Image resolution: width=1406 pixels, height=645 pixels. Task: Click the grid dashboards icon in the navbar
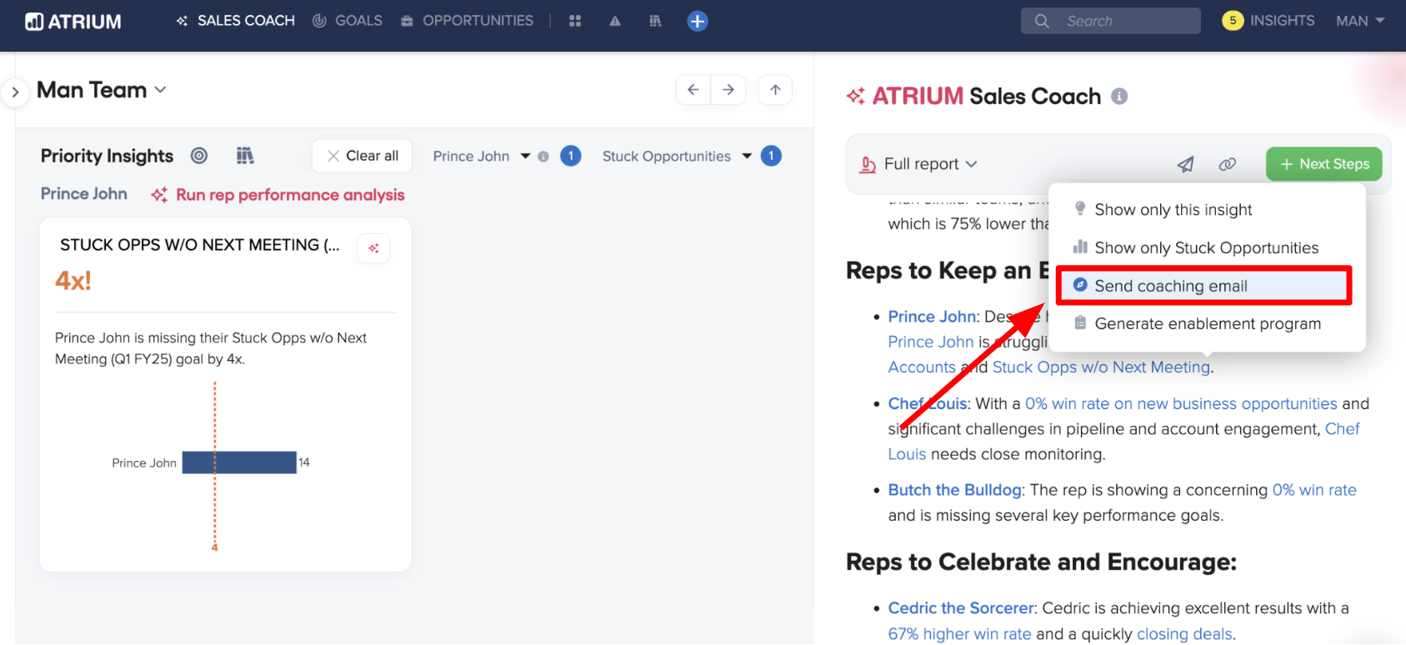click(575, 22)
